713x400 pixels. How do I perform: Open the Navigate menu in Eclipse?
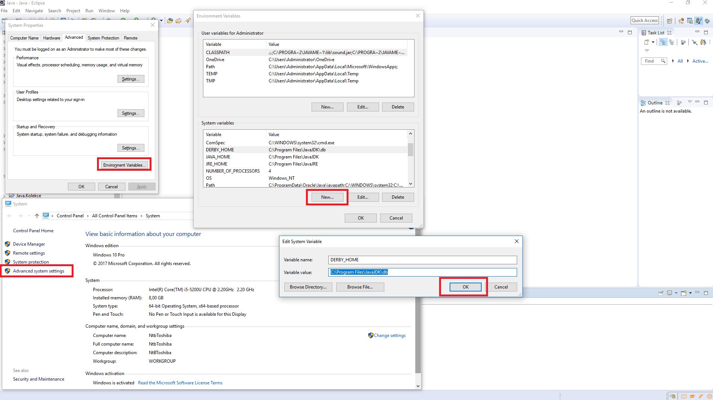(x=34, y=11)
